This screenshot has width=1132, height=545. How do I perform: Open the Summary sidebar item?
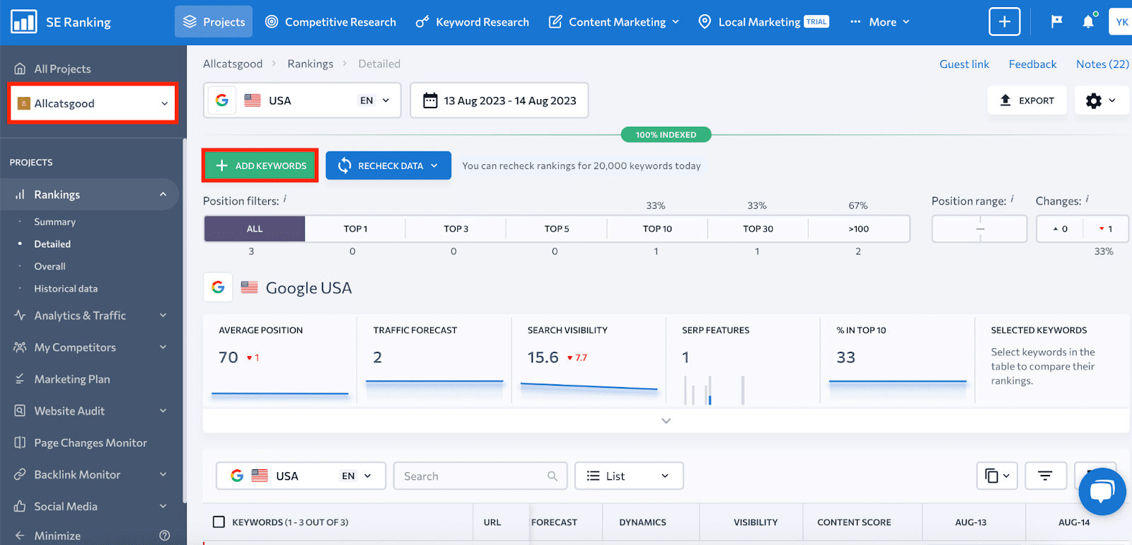[54, 222]
